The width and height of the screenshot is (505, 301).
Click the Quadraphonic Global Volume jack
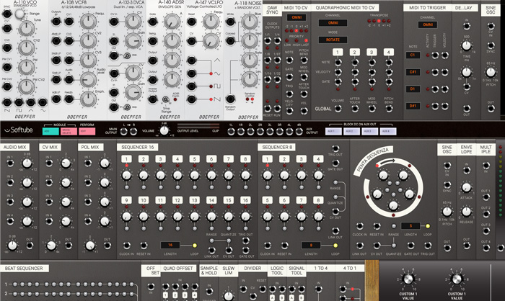click(x=338, y=109)
